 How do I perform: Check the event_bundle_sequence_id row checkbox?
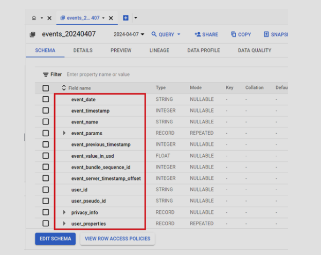(x=46, y=167)
